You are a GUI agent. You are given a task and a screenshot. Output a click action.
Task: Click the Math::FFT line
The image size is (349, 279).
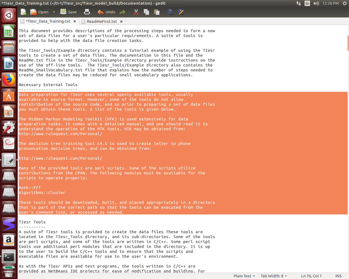(30, 188)
